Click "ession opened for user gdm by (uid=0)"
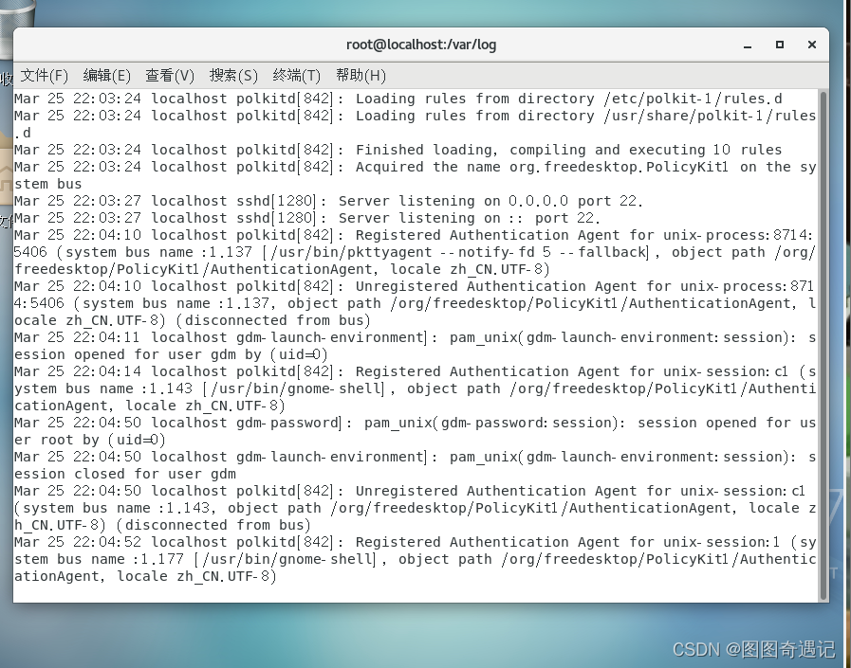The height and width of the screenshot is (668, 851). click(x=172, y=354)
